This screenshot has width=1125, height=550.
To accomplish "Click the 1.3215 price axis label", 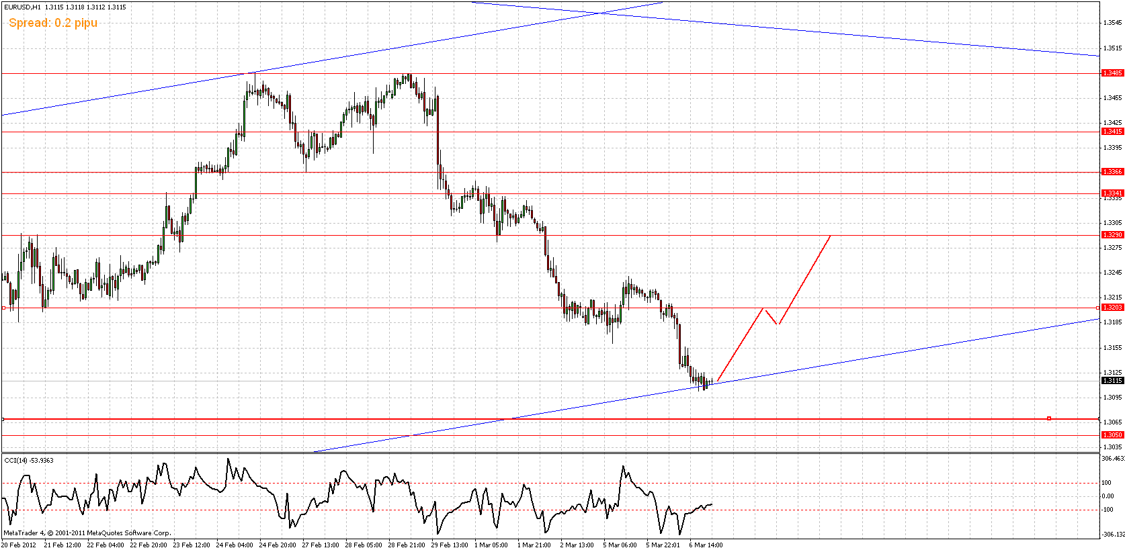I will pyautogui.click(x=1113, y=297).
